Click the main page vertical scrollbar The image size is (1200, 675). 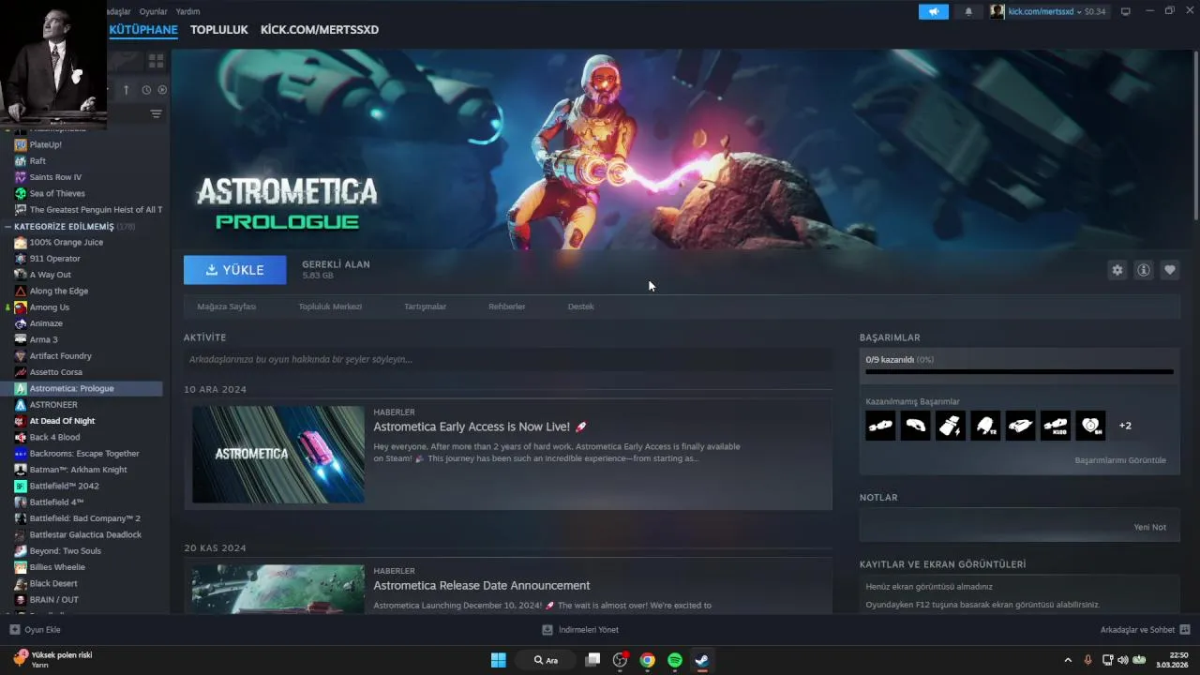pyautogui.click(x=1195, y=136)
